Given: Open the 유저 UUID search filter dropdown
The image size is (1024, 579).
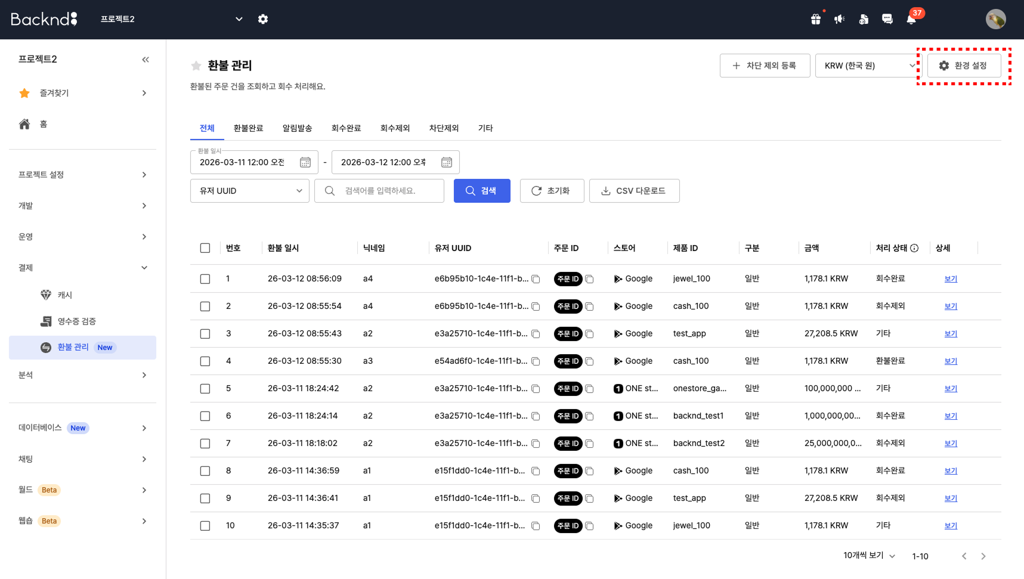Looking at the screenshot, I should click(x=249, y=190).
